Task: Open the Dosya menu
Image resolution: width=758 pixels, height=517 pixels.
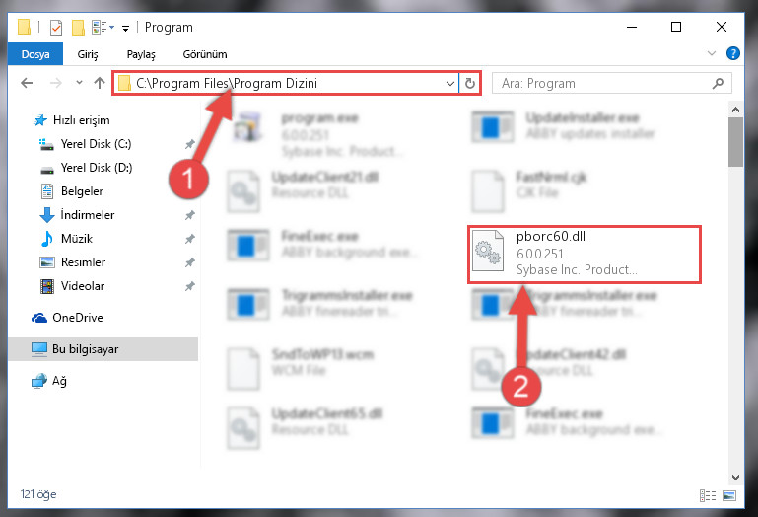Action: pyautogui.click(x=35, y=53)
